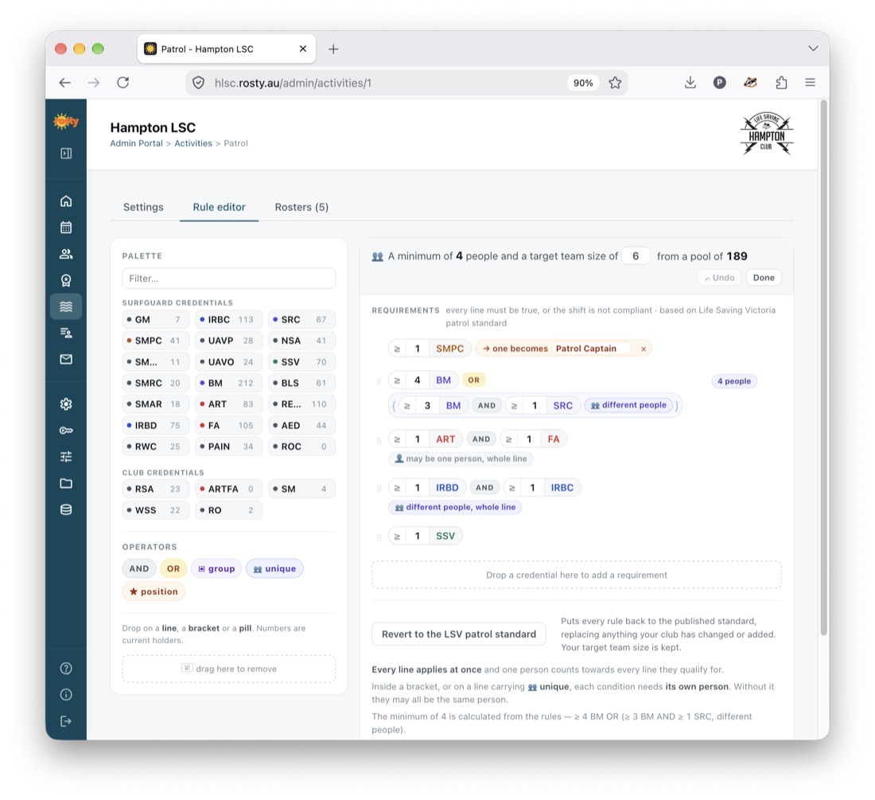Open the roster list icon in the sidebar
875x800 pixels.
(x=66, y=333)
